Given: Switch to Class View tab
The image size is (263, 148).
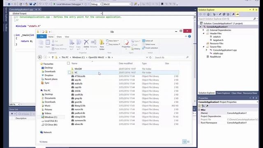Looking at the screenshot, I should click(237, 93).
